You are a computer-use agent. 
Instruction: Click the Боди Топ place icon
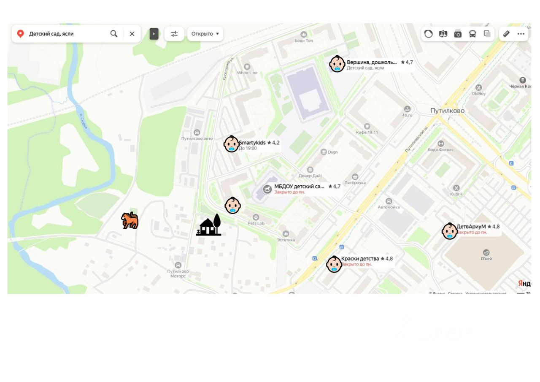pos(303,34)
